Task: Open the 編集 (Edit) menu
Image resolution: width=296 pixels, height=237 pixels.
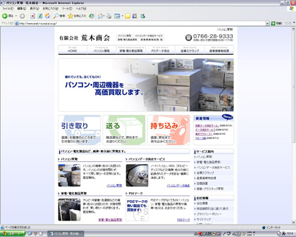Action: (22, 9)
